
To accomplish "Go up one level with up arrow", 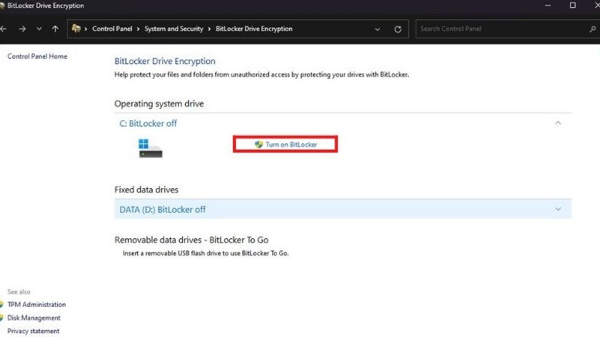I will click(x=55, y=29).
